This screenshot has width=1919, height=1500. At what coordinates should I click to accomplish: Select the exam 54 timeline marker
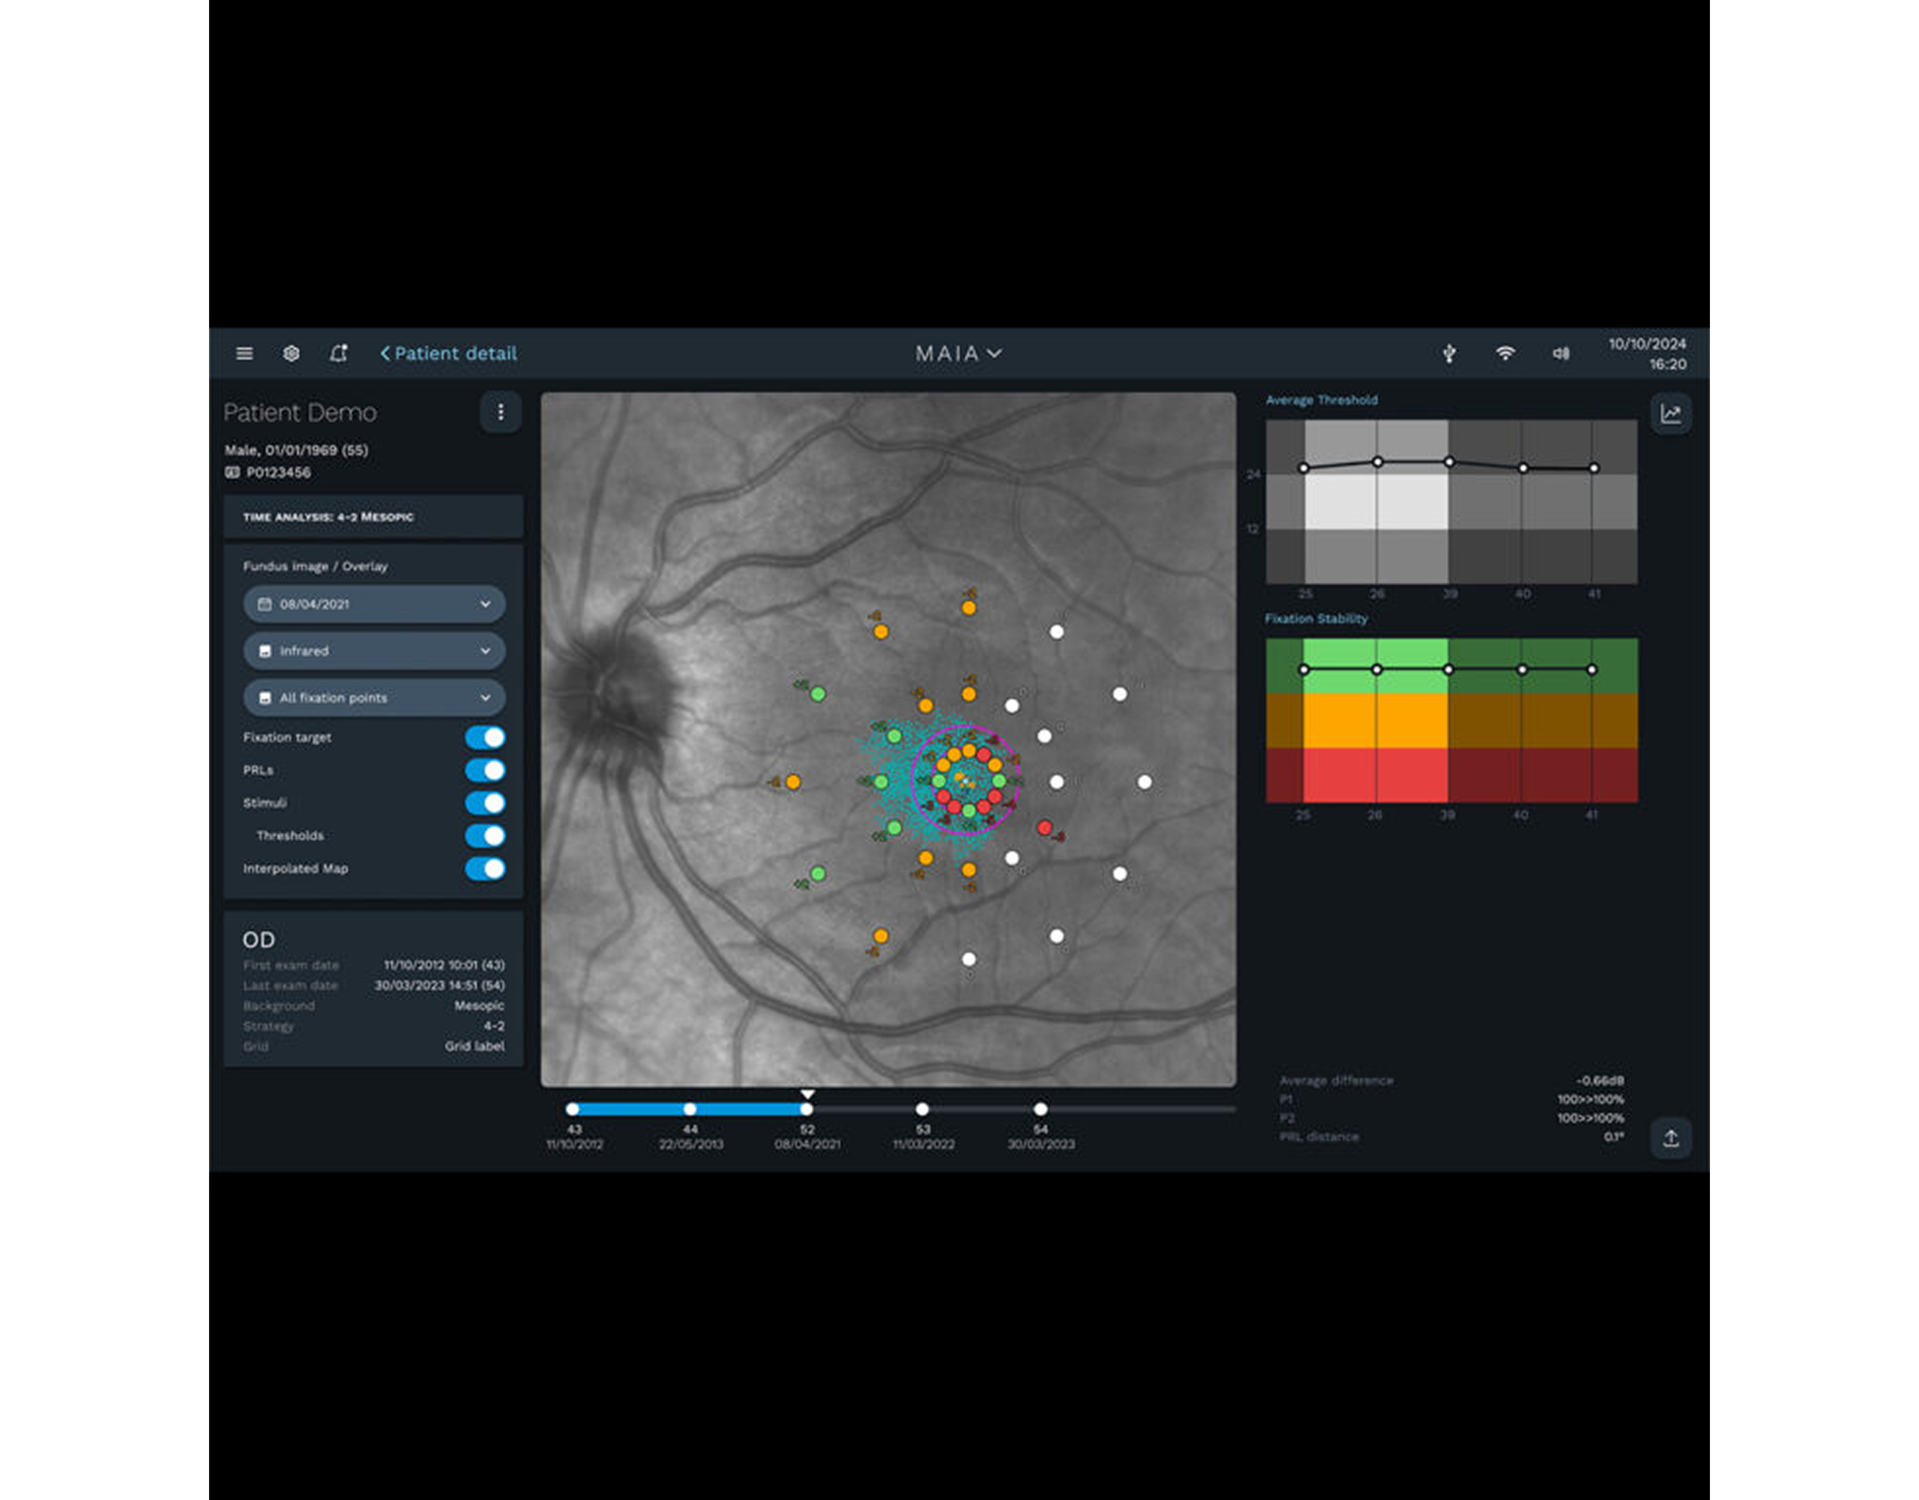(x=1040, y=1109)
